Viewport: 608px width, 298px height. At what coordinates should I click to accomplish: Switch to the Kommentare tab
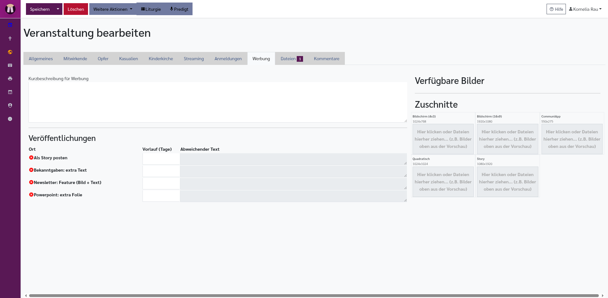327,59
